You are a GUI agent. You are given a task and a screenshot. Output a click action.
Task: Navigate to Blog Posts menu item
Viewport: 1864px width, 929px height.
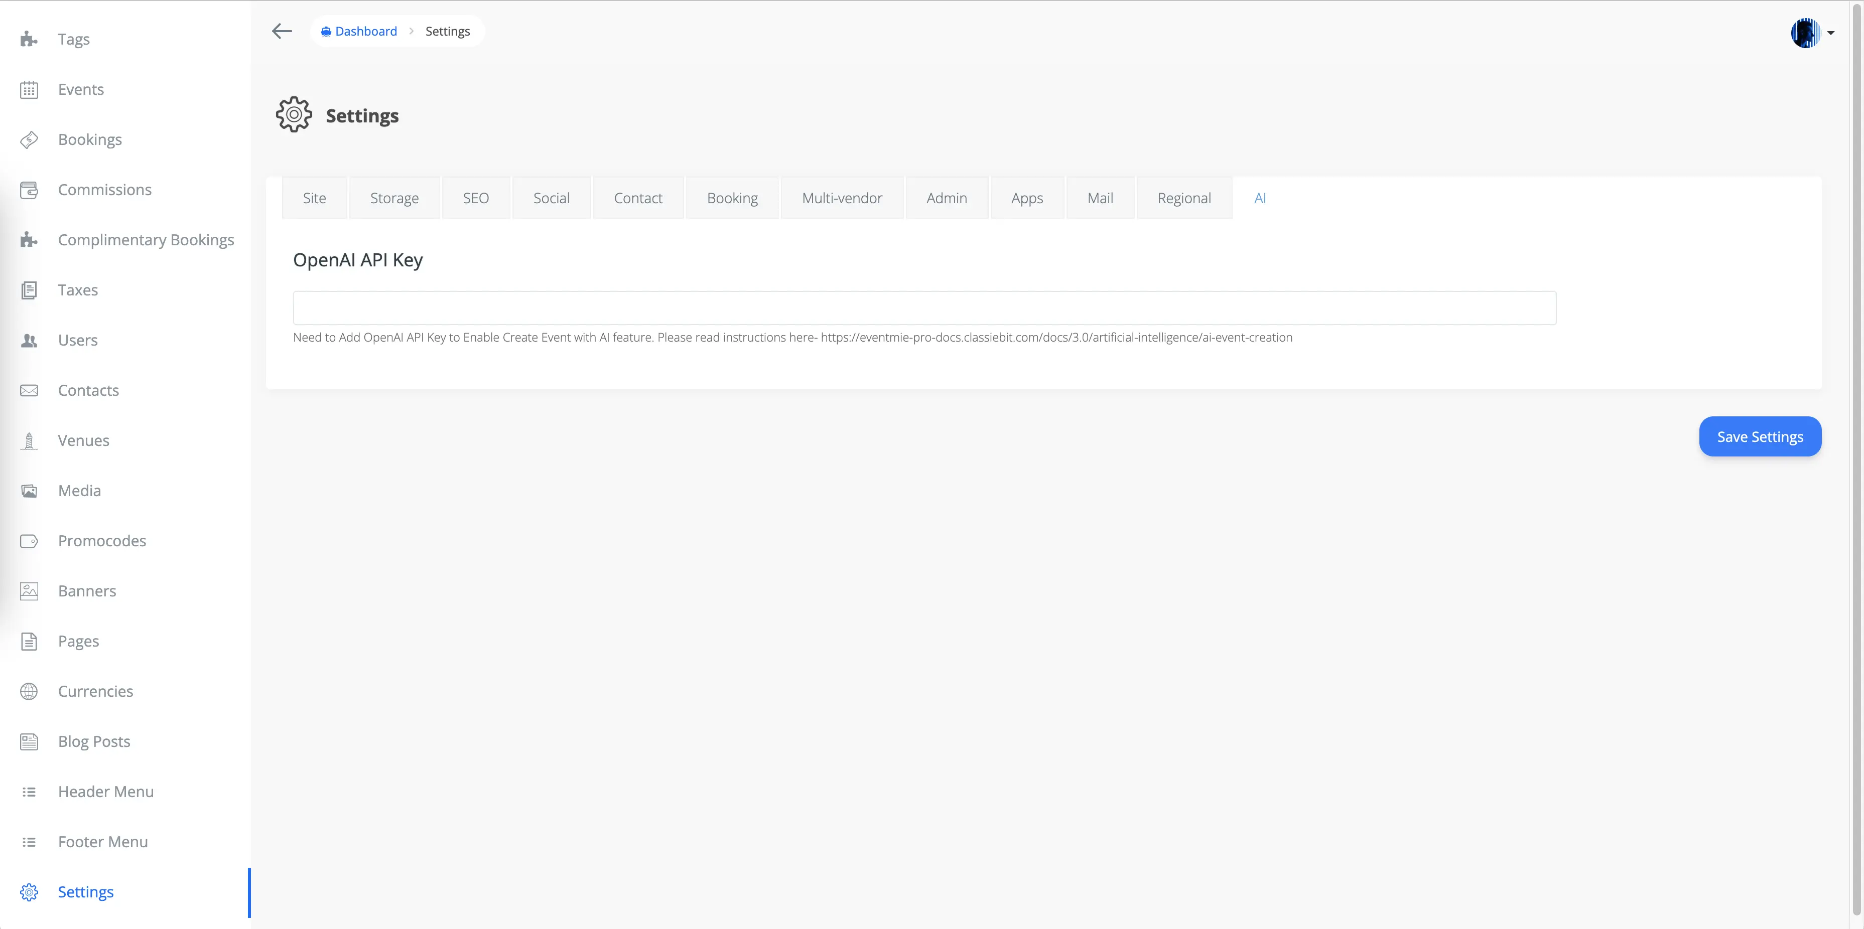94,742
